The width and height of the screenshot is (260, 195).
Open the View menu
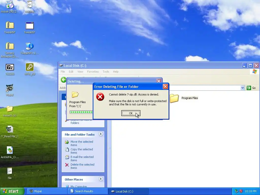(x=80, y=72)
